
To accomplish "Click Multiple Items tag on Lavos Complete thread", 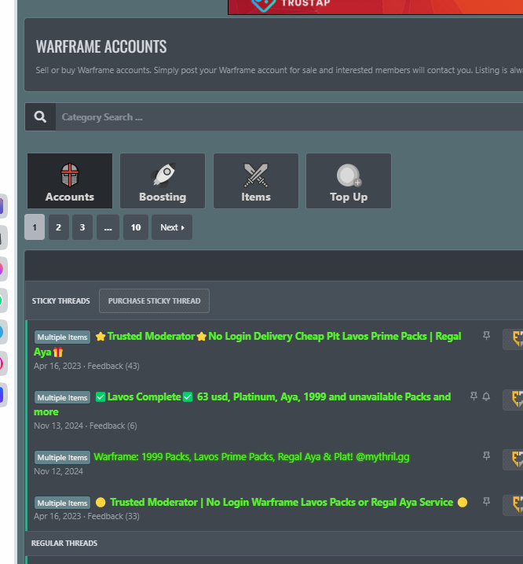I will coord(62,397).
